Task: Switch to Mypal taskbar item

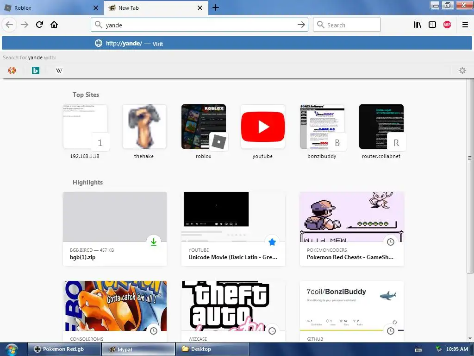Action: pyautogui.click(x=138, y=349)
